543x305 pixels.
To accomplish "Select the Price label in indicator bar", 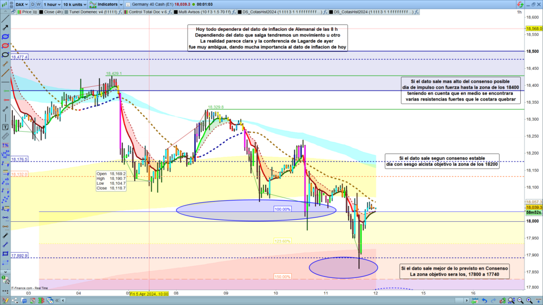I will pyautogui.click(x=26, y=11).
